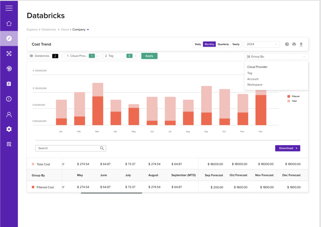Screen dimensions: 321x227
Task: Remove the Cloud Provider filter
Action: 98,56
